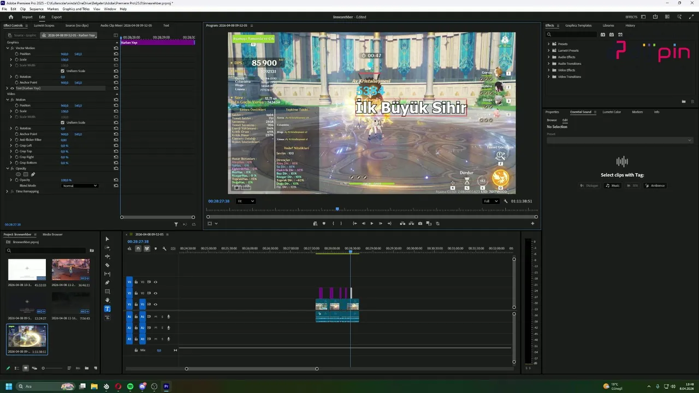Image resolution: width=699 pixels, height=393 pixels.
Task: Collapse the Vector Motion effect
Action: pyautogui.click(x=7, y=48)
